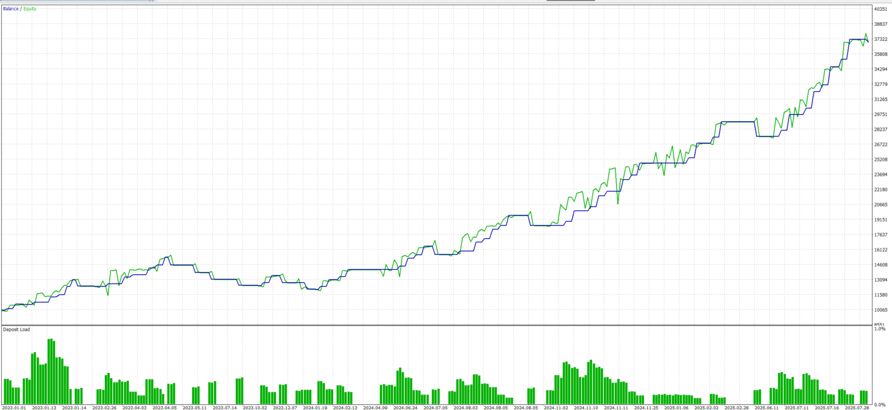Select the 2023.01.13 date label
This screenshot has width=892, height=410.
point(44,408)
